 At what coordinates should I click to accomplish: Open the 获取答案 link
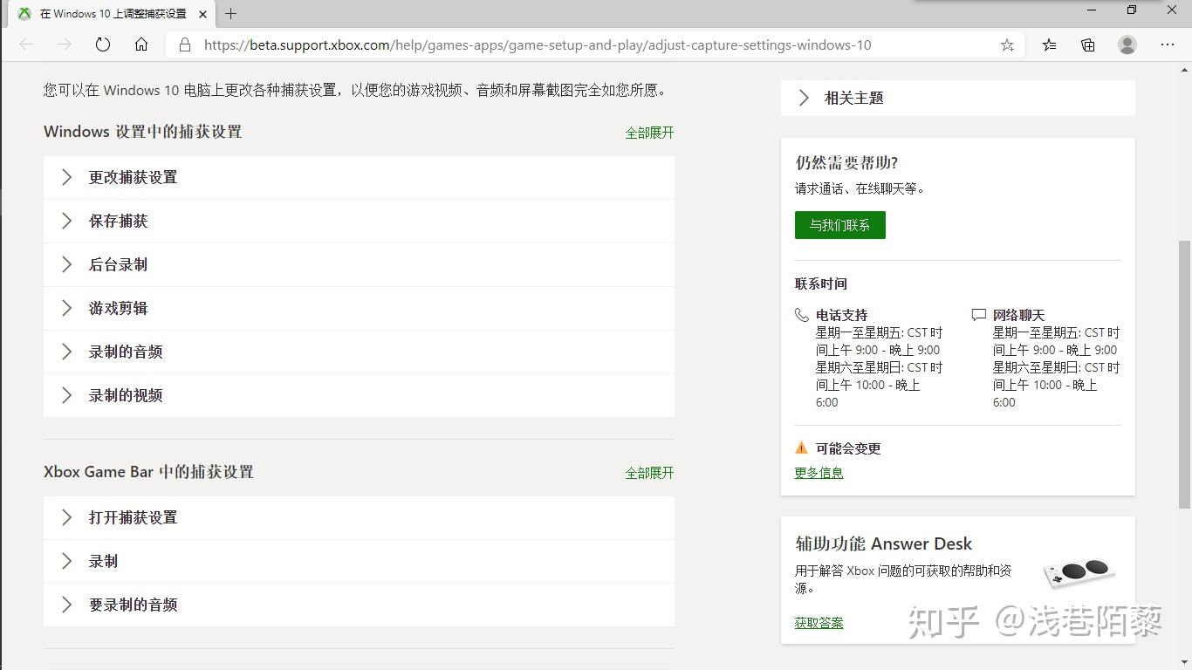(819, 623)
